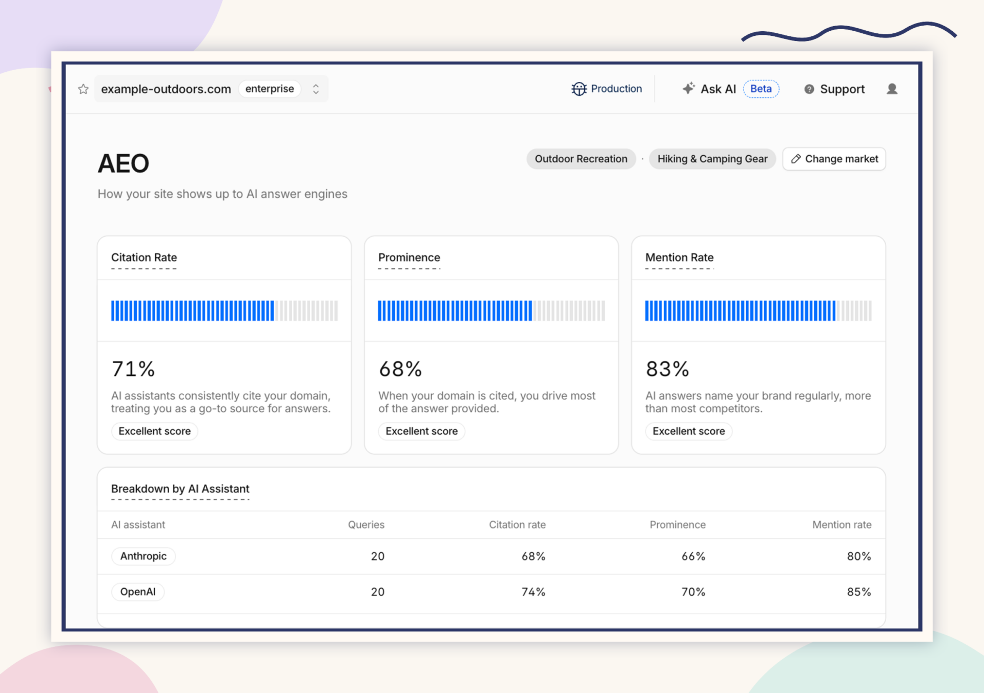
Task: Click the enterprise plan badge
Action: tap(270, 89)
